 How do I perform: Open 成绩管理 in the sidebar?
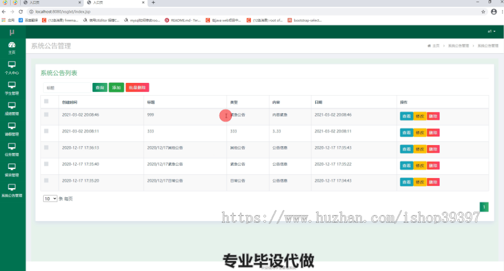point(12,109)
